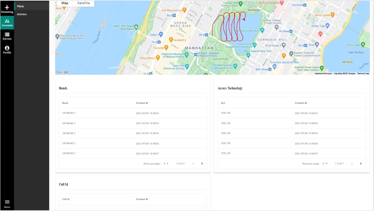Open the map Keyboard shortcuts link
Screen dimensions: 374x211
coord(323,73)
